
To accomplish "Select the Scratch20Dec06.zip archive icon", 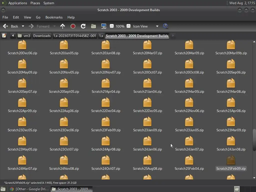I will pos(22,45).
